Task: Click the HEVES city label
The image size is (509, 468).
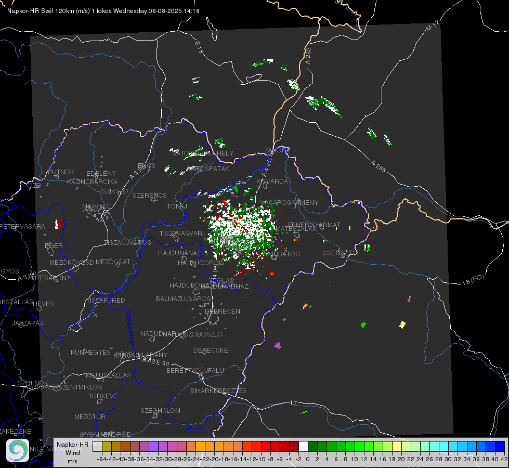Action: coord(43,304)
